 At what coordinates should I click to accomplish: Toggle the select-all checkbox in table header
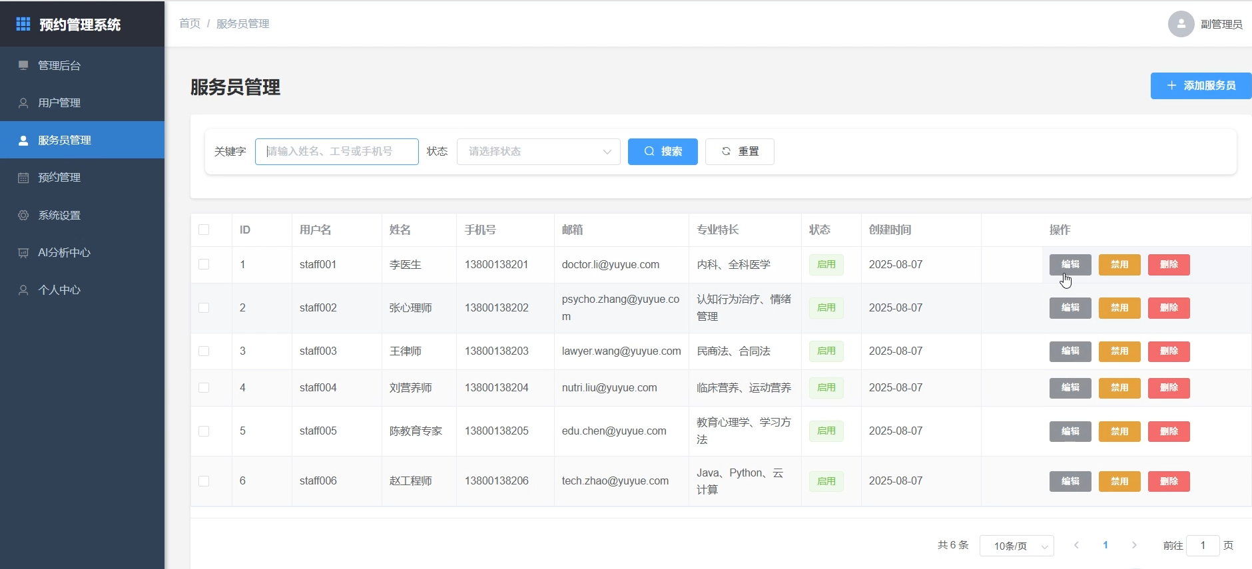204,230
